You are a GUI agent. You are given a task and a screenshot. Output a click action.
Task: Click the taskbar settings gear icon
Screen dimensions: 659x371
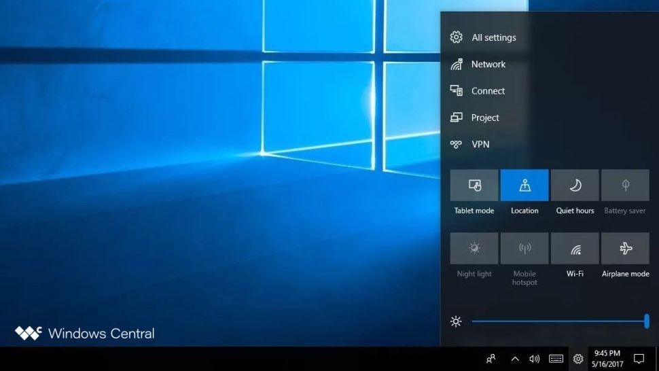(578, 359)
